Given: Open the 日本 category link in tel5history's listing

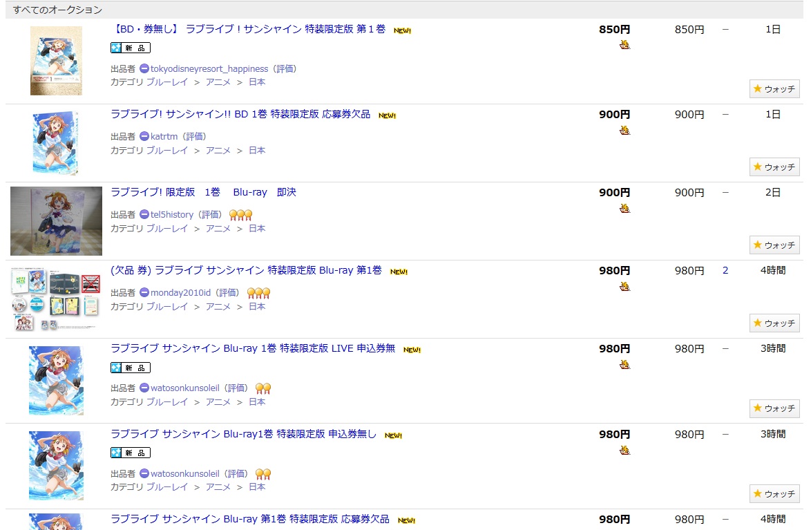Looking at the screenshot, I should coord(257,229).
